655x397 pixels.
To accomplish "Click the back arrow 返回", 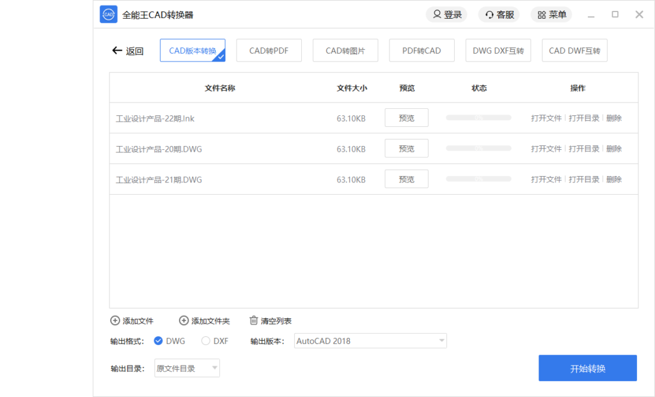I will point(117,51).
